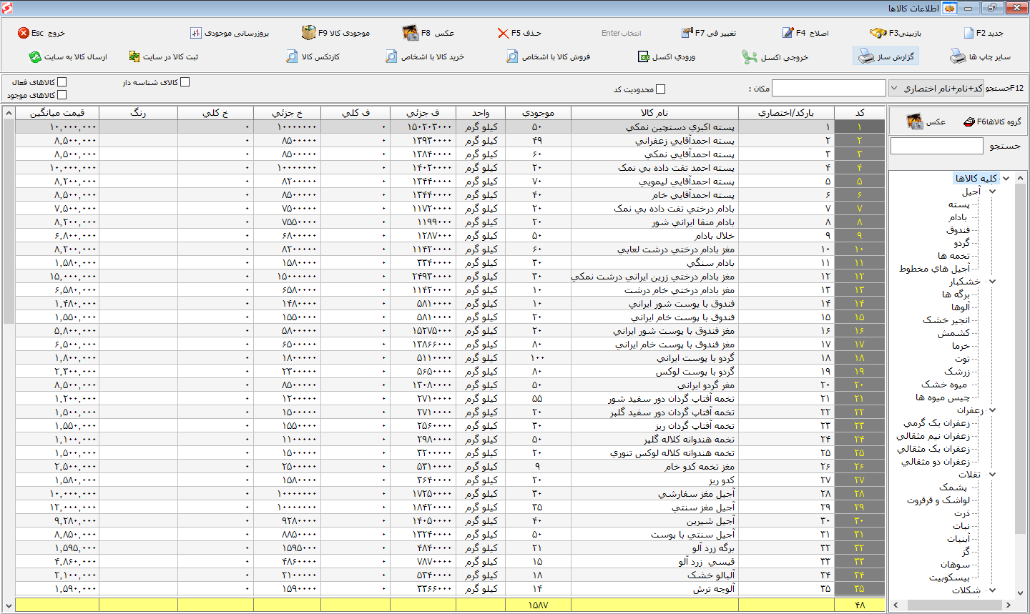Collapse the تنقلات tree group
Viewport: 1030px width, 614px height.
(x=993, y=475)
